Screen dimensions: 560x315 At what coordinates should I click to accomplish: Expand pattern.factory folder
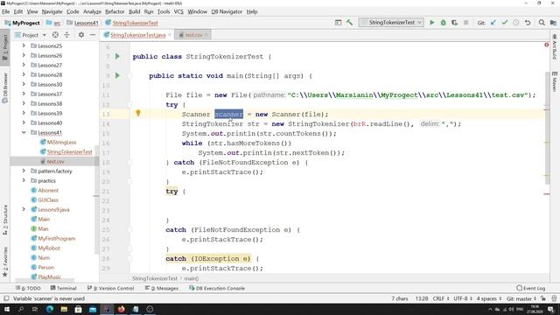(24, 171)
